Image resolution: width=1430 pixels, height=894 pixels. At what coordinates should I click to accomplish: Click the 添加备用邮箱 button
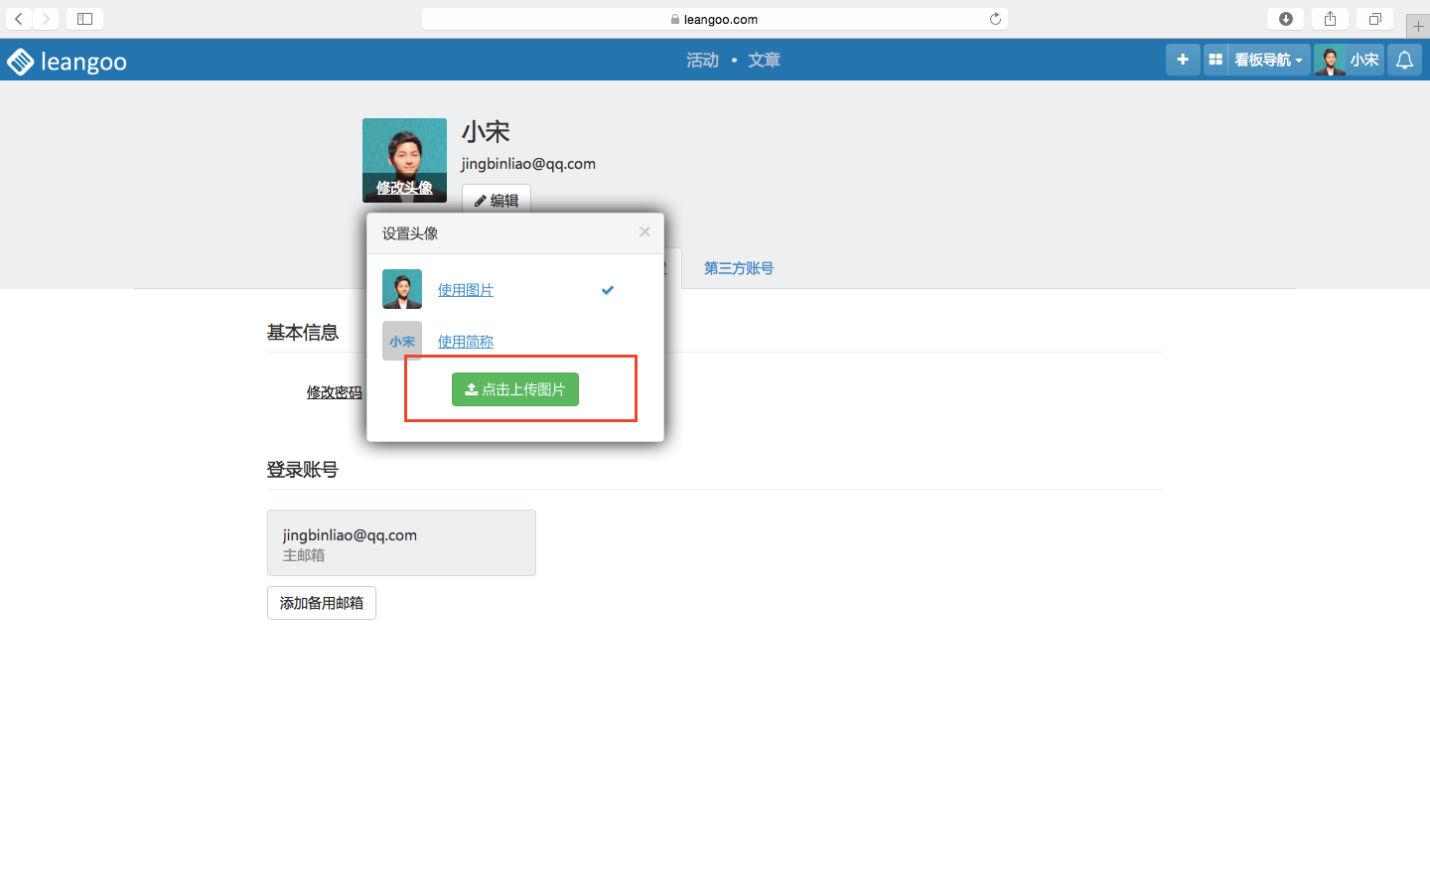pos(322,603)
